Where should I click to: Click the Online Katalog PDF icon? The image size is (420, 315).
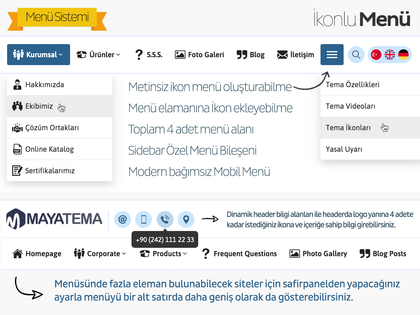17,149
